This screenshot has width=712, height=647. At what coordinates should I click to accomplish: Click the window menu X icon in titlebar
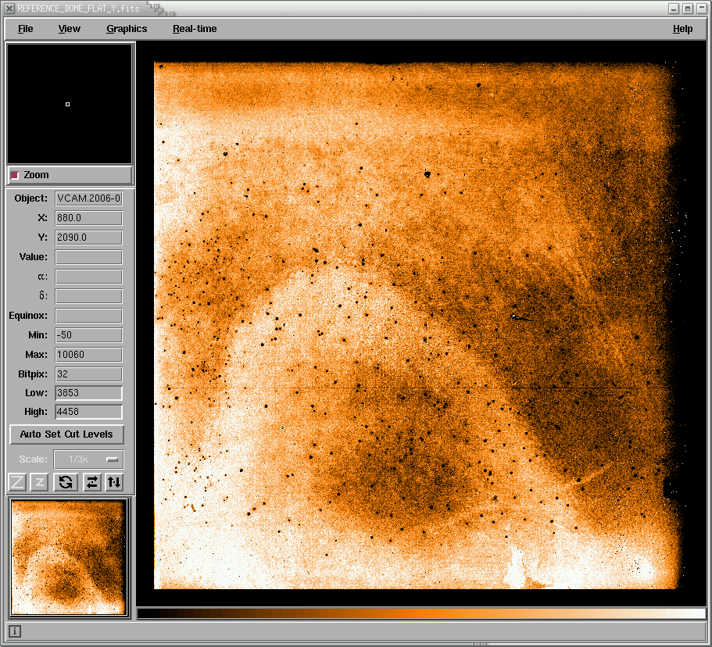coord(9,8)
